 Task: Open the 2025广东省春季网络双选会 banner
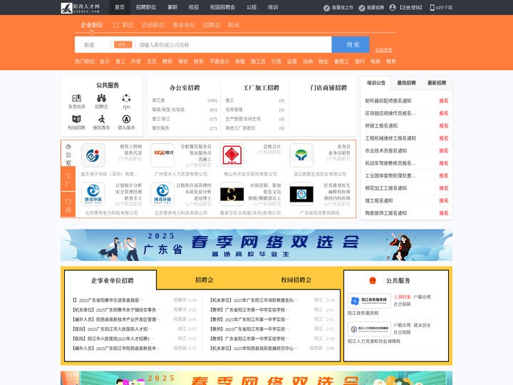(x=256, y=245)
